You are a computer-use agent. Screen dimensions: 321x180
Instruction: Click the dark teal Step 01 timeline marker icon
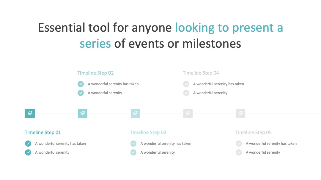30,113
